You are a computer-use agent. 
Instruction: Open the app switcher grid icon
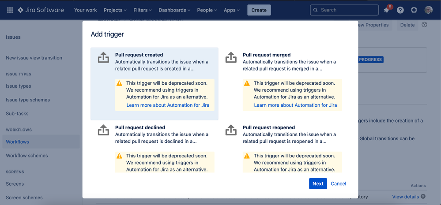[x=10, y=10]
